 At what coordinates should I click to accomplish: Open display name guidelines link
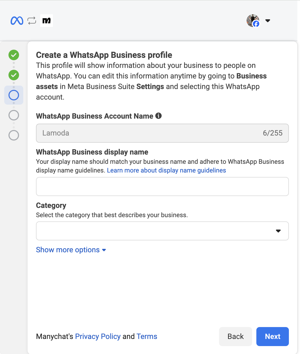point(166,170)
